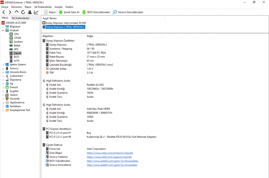The width and height of the screenshot is (269, 178).
Task: Open Rapor report from toolbar
Action: click(50, 12)
